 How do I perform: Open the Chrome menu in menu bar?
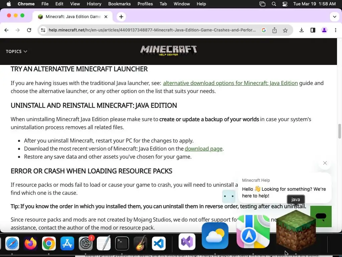coord(26,4)
